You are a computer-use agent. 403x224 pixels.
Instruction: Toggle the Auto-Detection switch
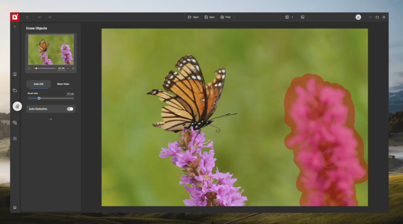pos(70,109)
